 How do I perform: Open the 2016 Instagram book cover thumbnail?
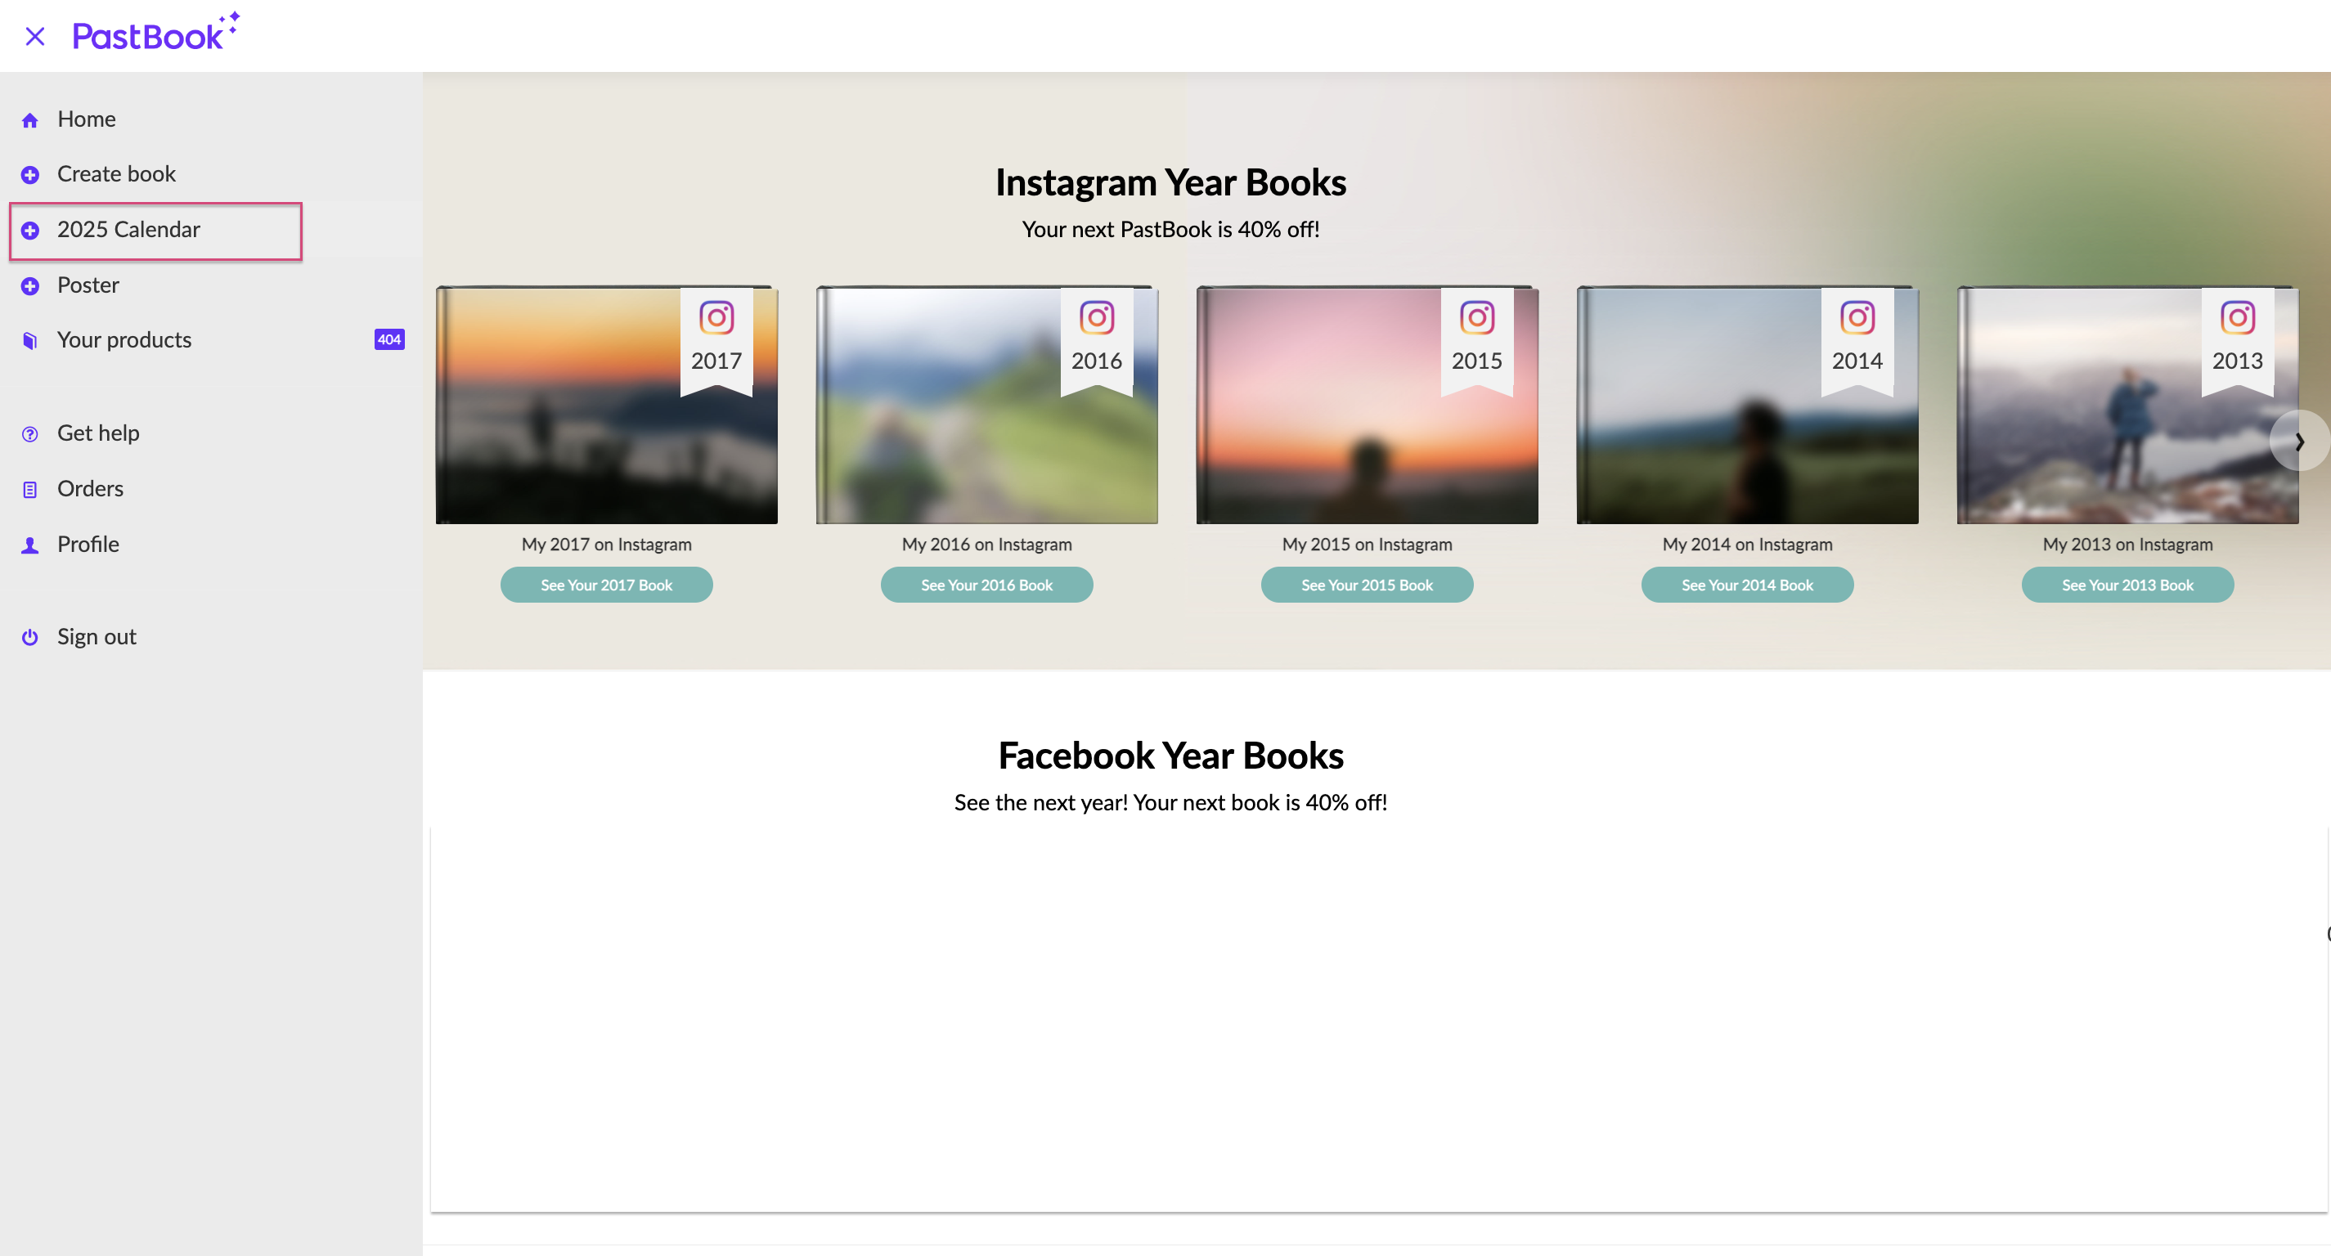coord(986,405)
